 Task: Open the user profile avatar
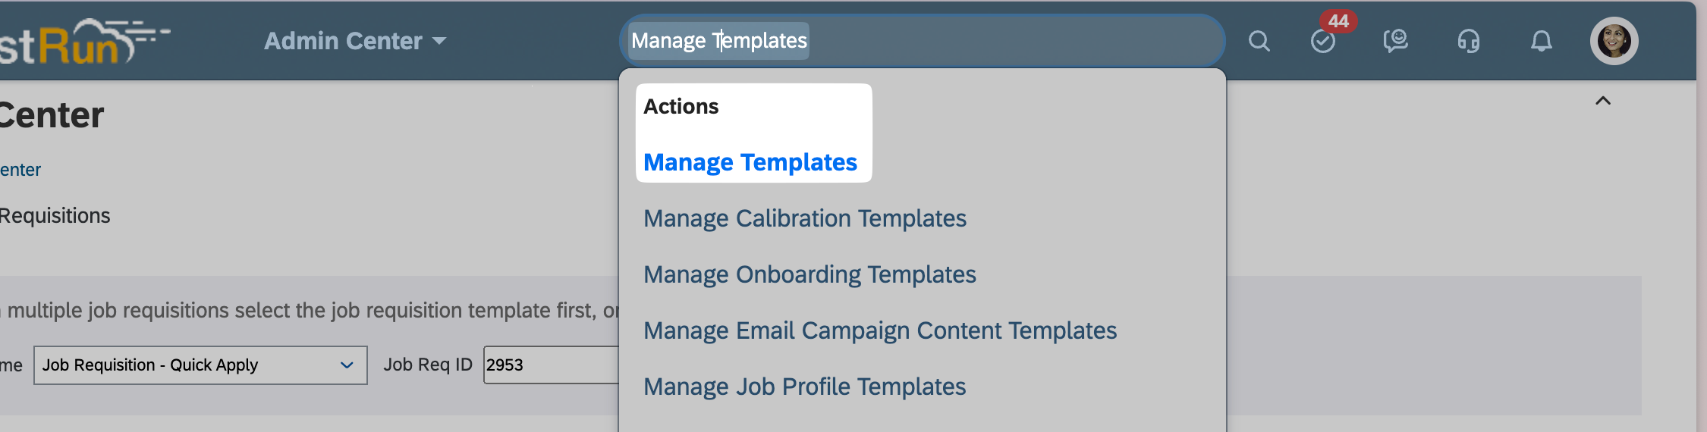click(1614, 41)
